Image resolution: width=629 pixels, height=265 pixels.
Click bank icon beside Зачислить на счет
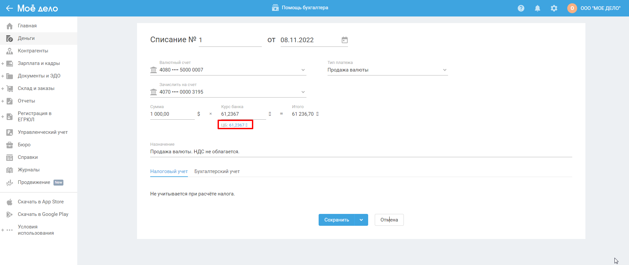(x=154, y=92)
